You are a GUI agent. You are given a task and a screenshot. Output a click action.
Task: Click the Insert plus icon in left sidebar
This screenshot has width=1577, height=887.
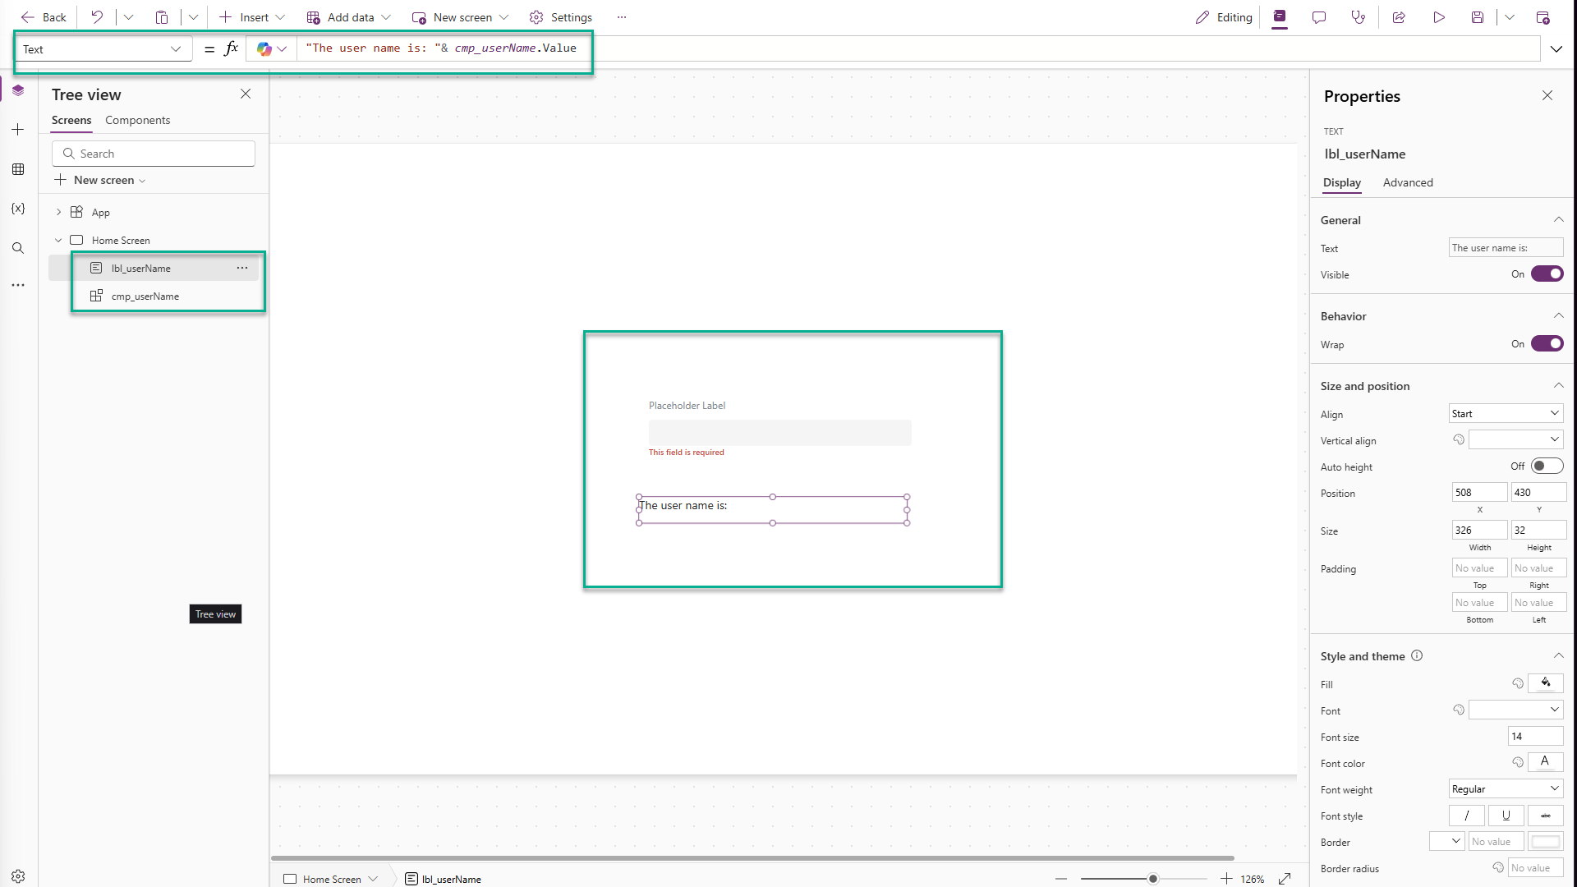18,130
